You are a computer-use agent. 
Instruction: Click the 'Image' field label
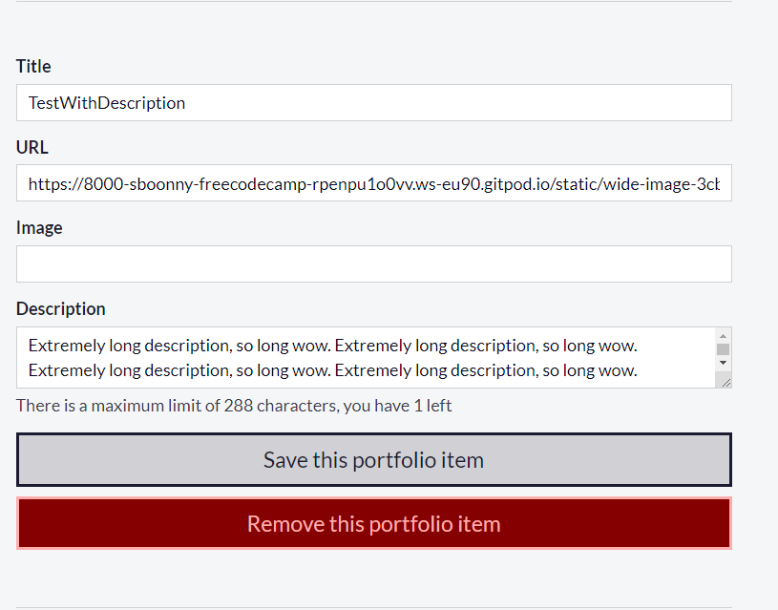tap(39, 227)
